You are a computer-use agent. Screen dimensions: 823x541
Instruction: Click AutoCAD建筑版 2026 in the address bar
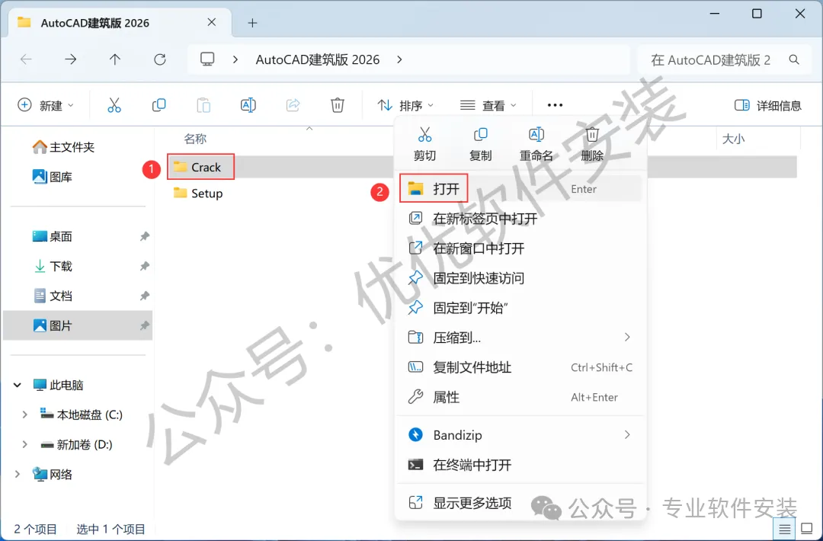tap(318, 60)
